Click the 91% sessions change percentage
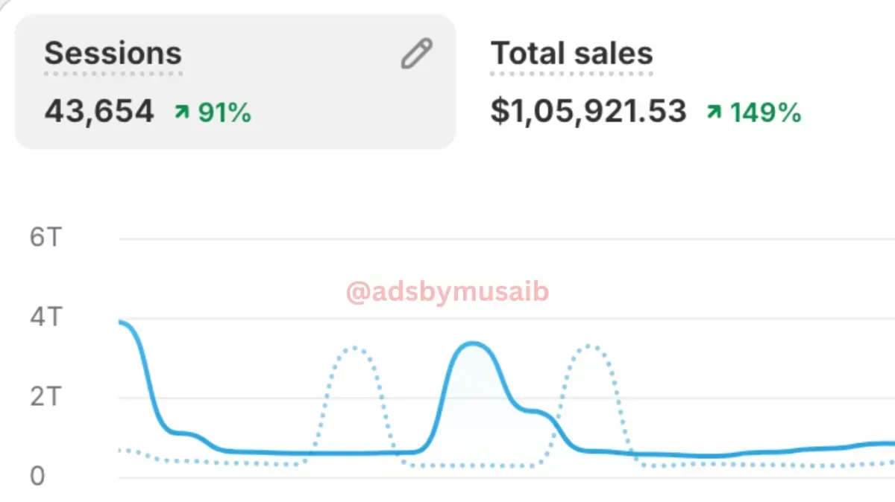 (224, 112)
